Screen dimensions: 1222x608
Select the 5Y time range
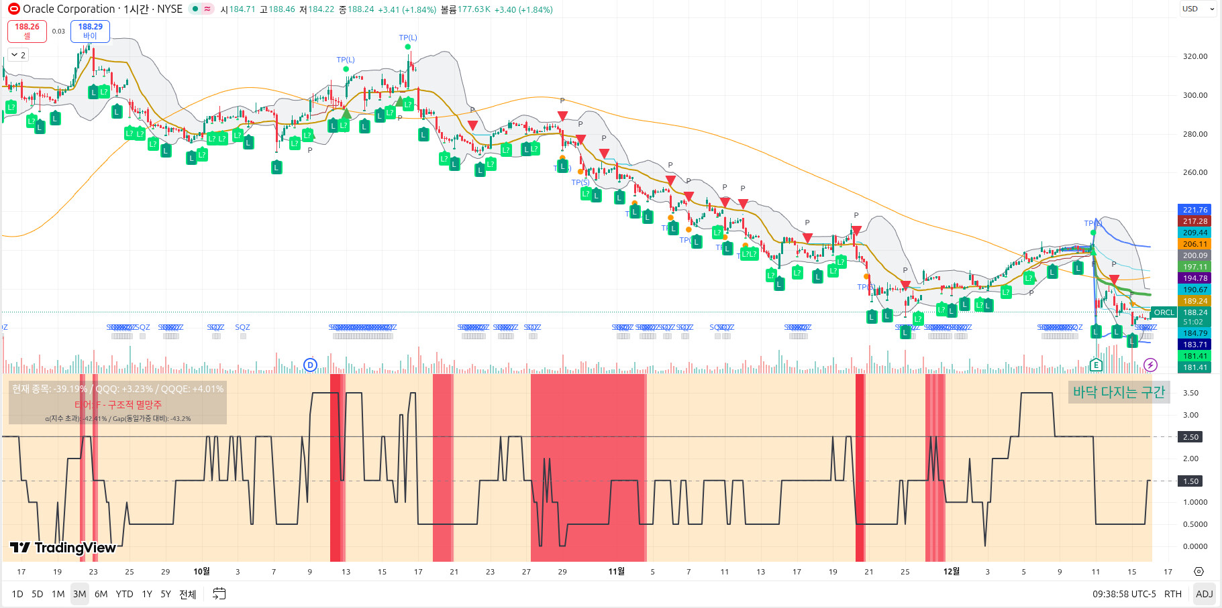pos(166,594)
